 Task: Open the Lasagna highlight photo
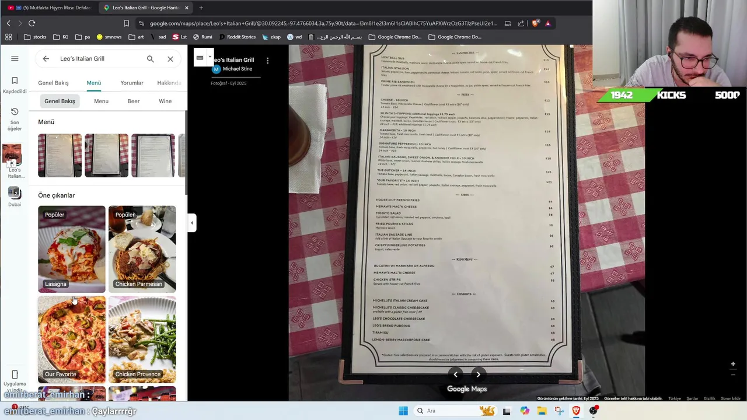72,249
